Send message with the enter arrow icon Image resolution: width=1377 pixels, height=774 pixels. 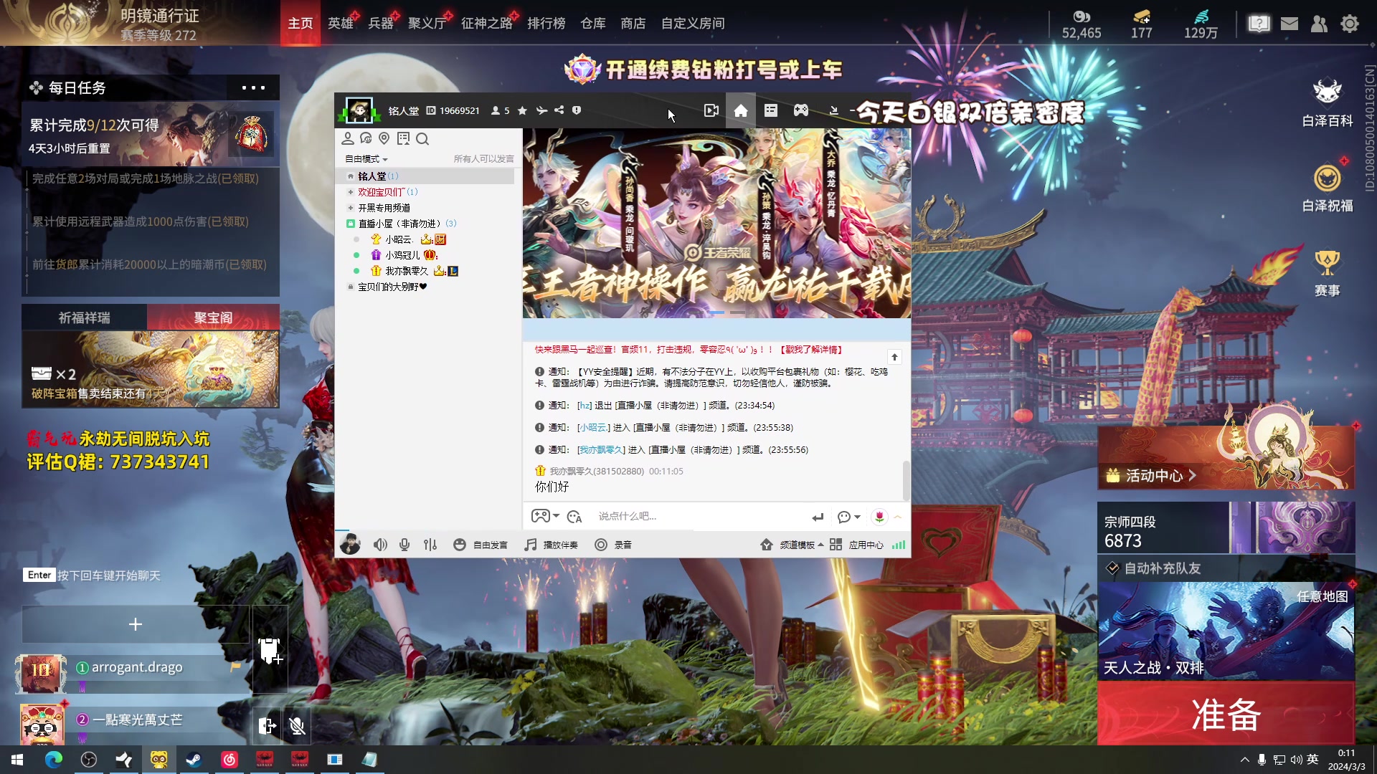click(818, 517)
